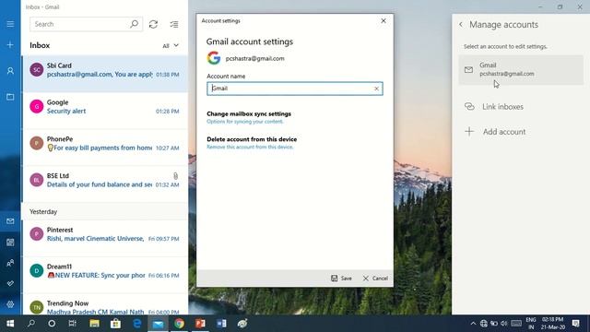The height and width of the screenshot is (332, 590).
Task: Open the Windows Start menu
Action: click(x=10, y=324)
